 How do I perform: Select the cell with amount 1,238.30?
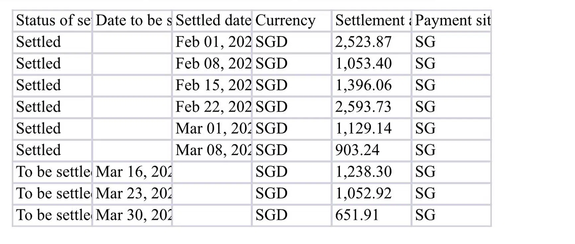tap(371, 172)
